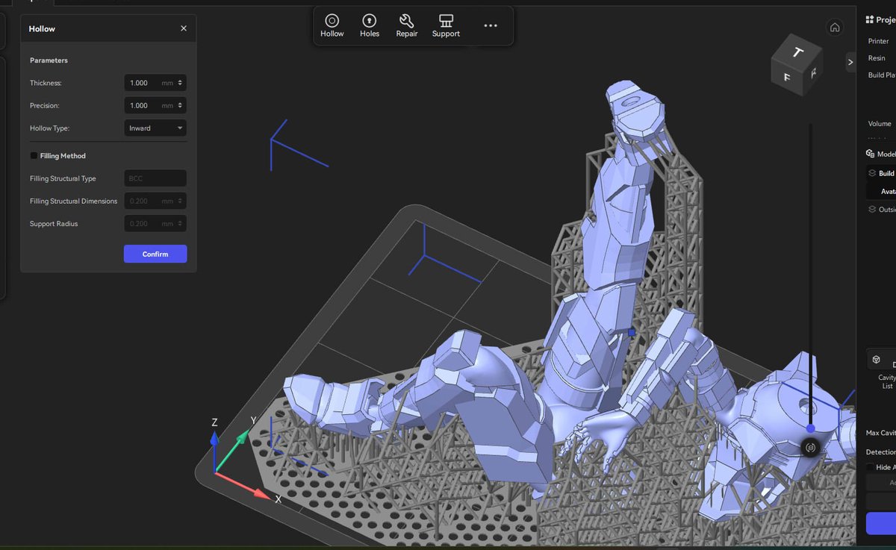The height and width of the screenshot is (550, 896).
Task: Select the Outside tree item
Action: 881,210
